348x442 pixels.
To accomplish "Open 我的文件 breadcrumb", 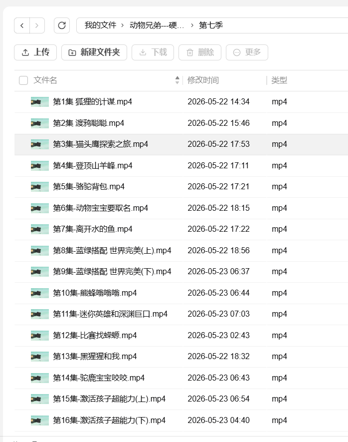I will (100, 25).
